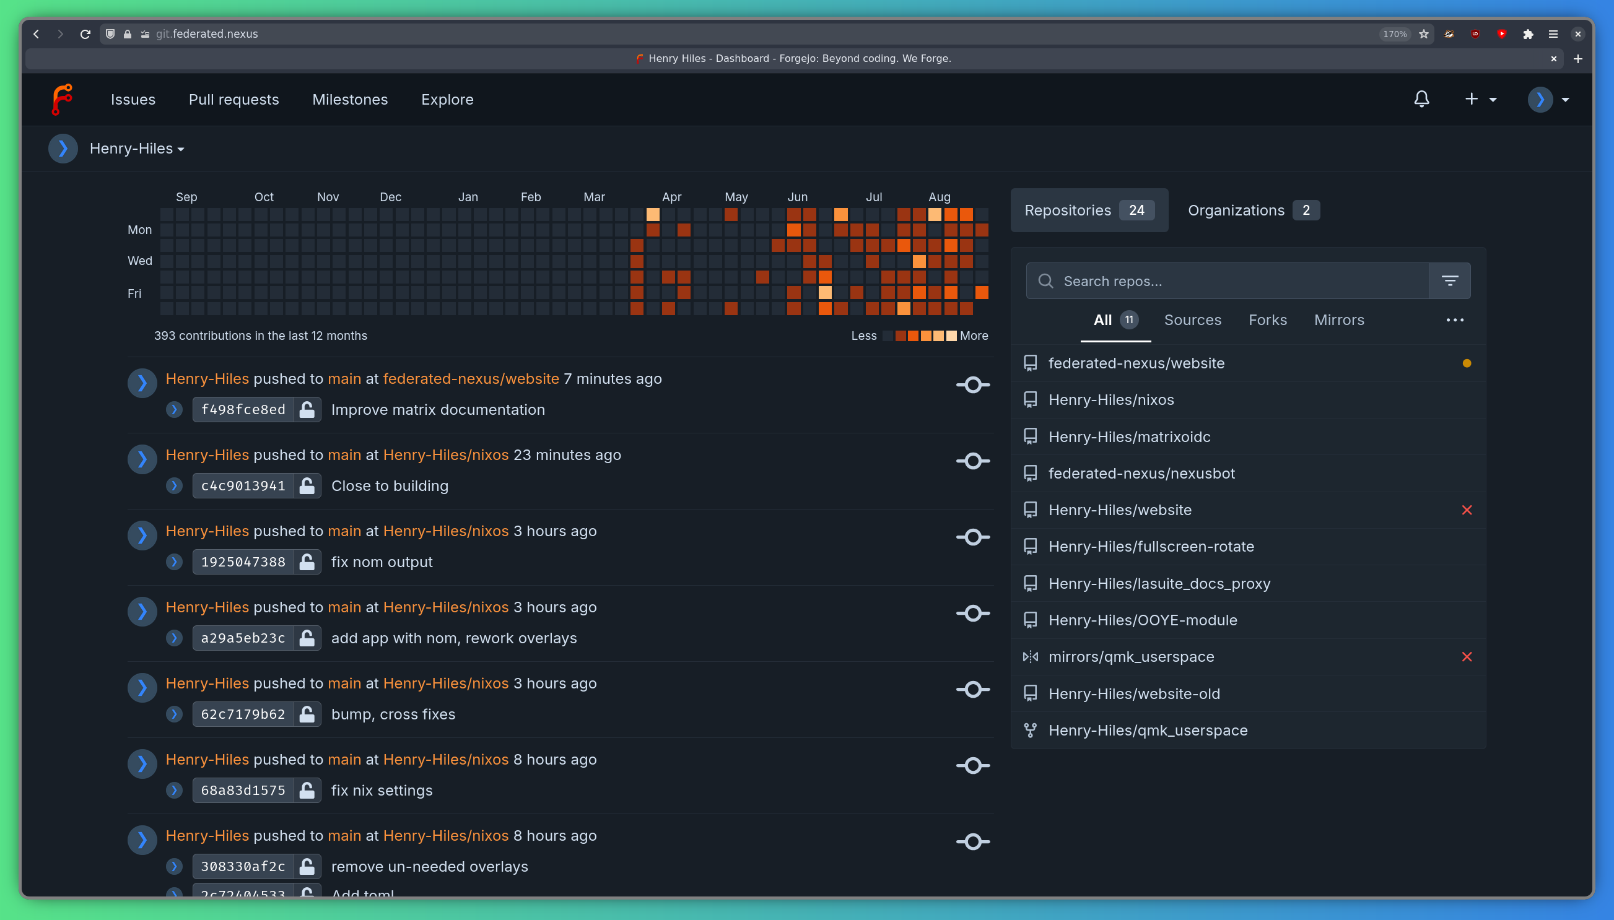Click the commit status icon on the first activity

pyautogui.click(x=972, y=384)
